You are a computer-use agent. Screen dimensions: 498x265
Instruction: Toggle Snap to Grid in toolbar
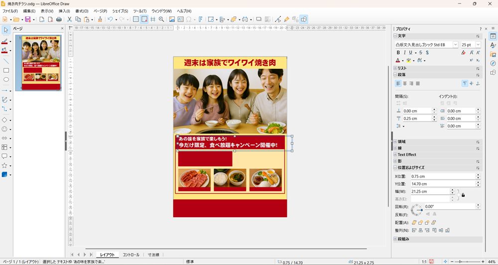coord(144,19)
